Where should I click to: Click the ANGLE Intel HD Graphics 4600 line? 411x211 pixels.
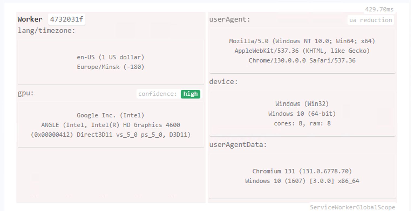pos(111,125)
